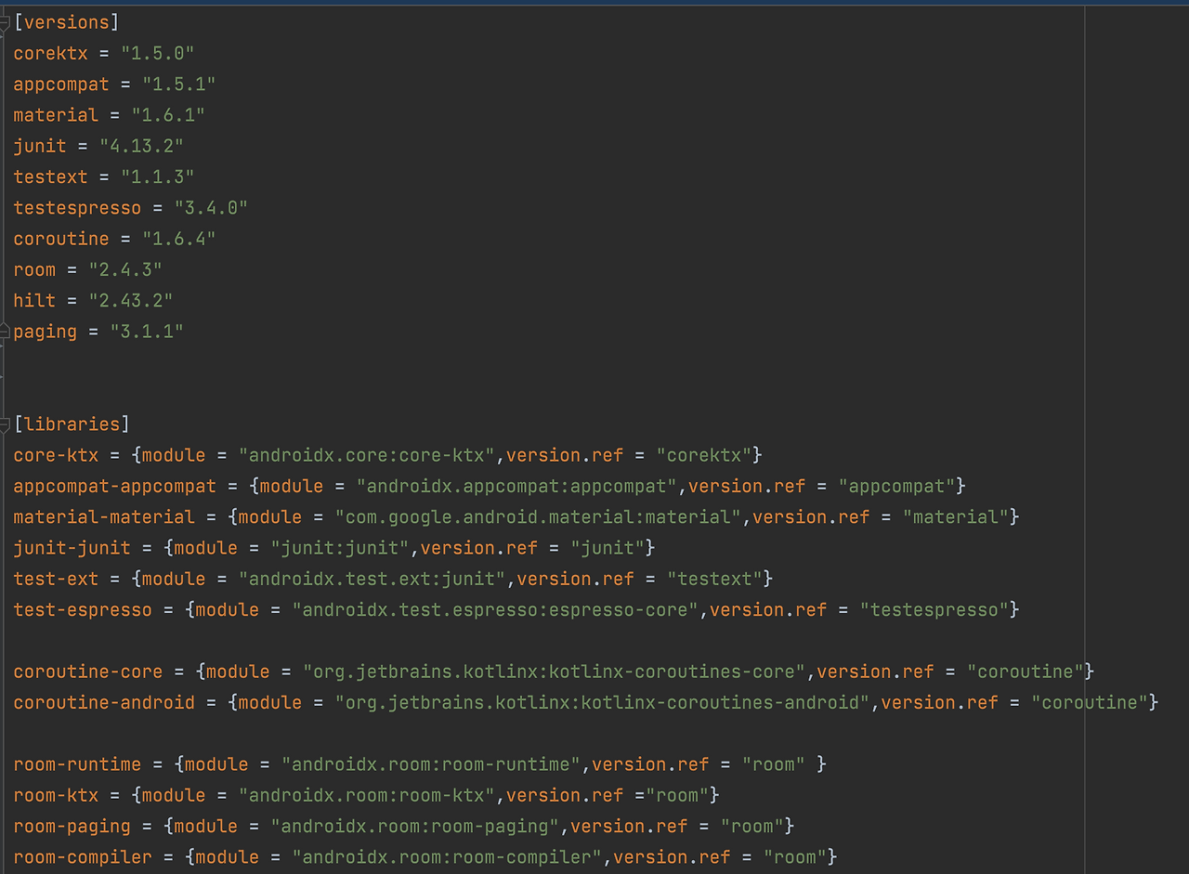The width and height of the screenshot is (1189, 874).
Task: Click the "3.4.0" testespresso version value
Action: tap(210, 208)
